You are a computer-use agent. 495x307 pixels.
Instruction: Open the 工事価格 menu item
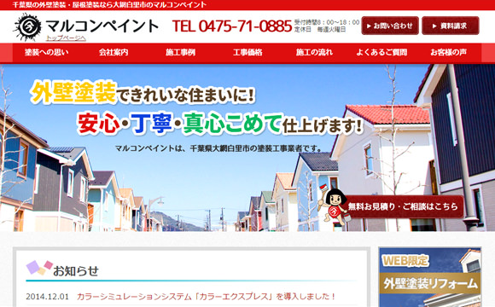[247, 52]
